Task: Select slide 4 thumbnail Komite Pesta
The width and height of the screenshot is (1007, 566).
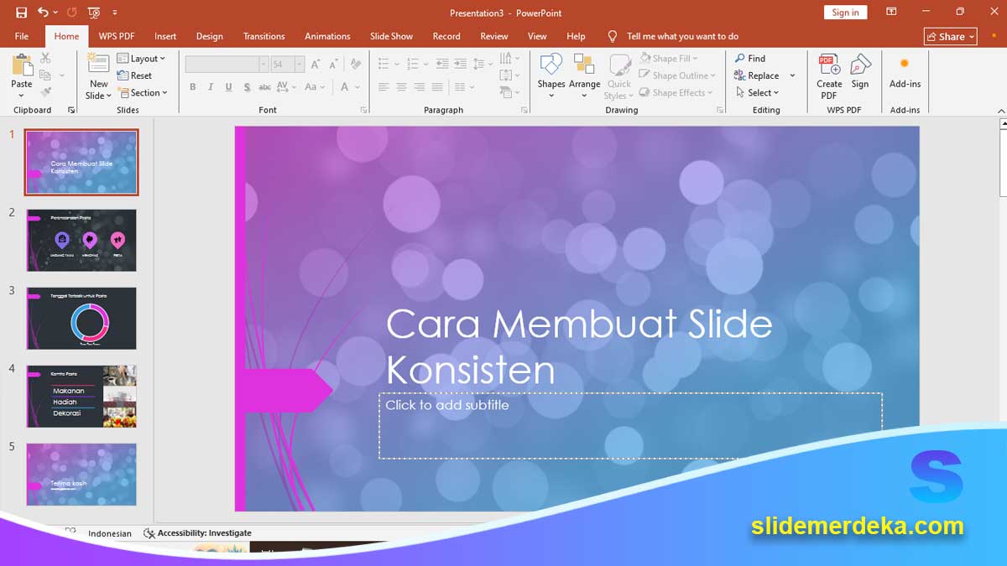Action: 81,396
